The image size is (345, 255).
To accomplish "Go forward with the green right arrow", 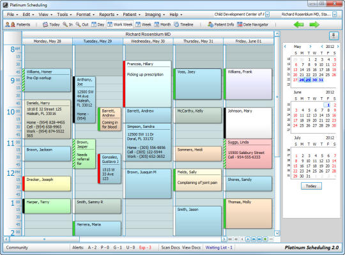I will [314, 24].
